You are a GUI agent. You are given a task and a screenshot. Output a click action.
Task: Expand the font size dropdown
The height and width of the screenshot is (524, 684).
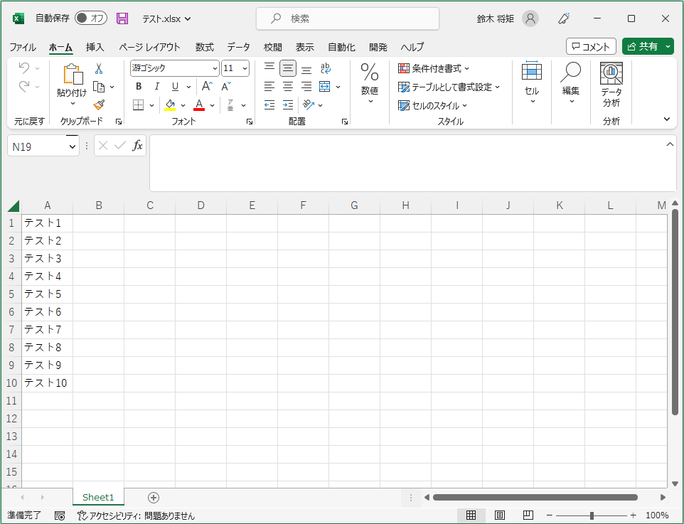(245, 69)
